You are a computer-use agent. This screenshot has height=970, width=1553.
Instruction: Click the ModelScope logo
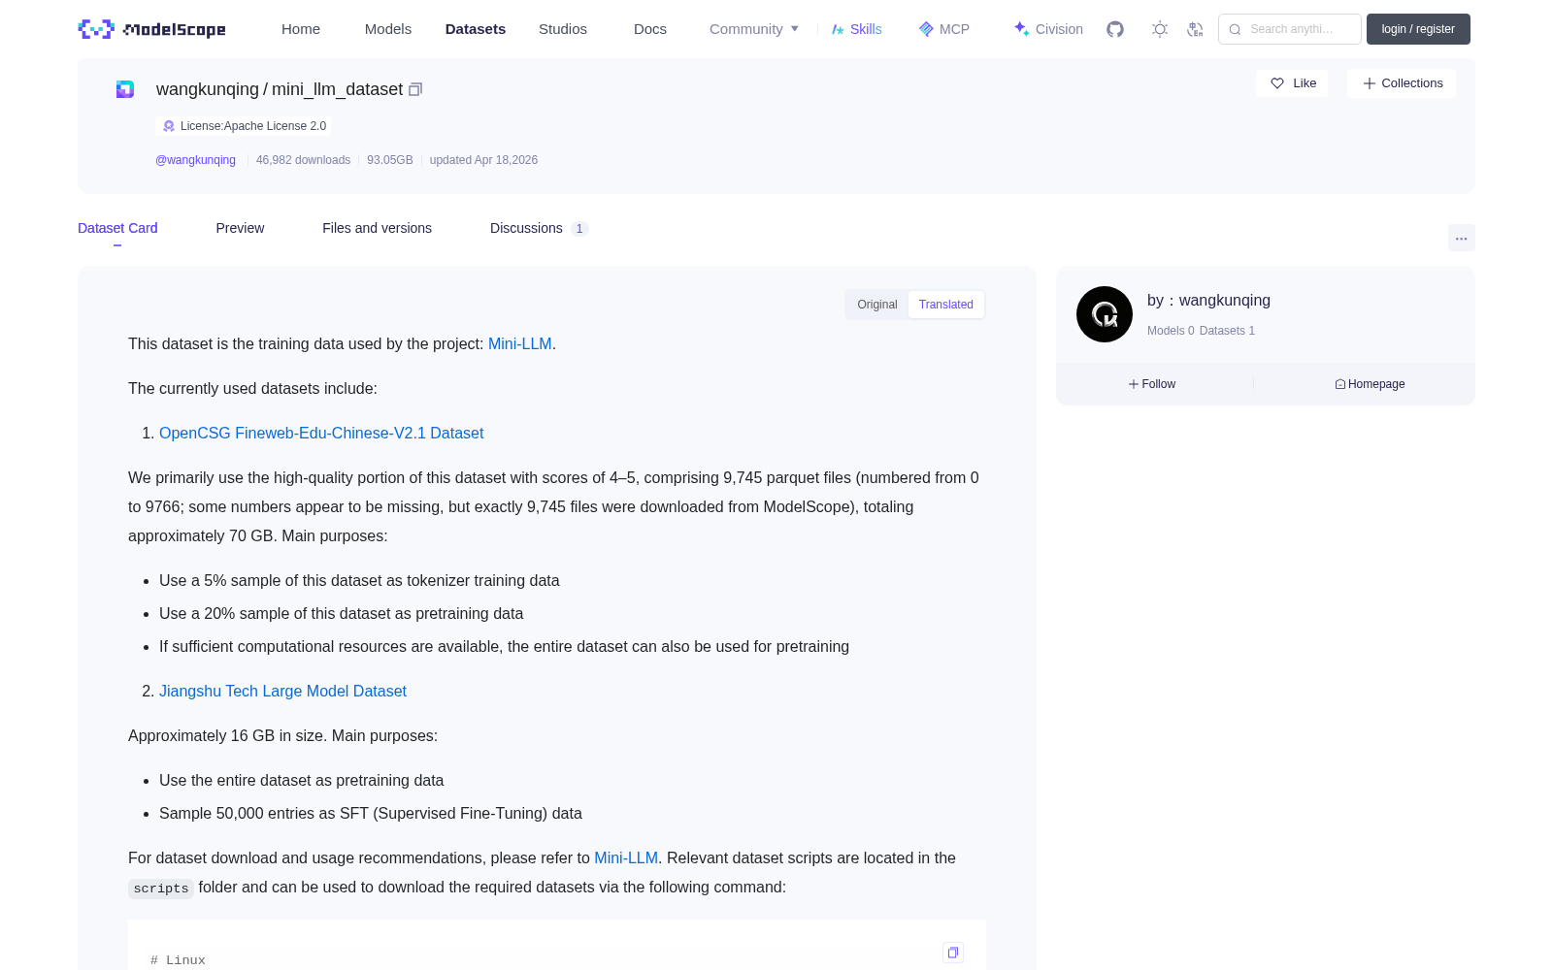click(x=152, y=29)
